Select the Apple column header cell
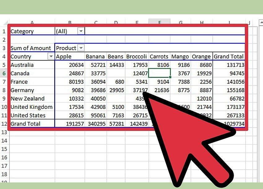 [x=70, y=57]
